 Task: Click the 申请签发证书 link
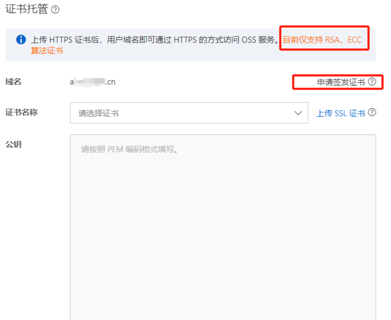pyautogui.click(x=341, y=82)
